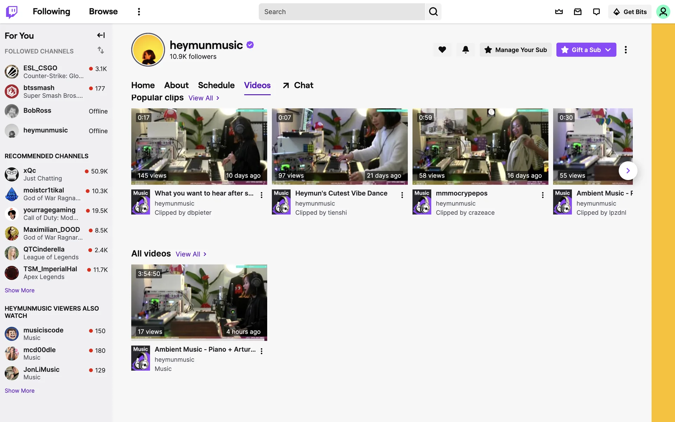The width and height of the screenshot is (675, 422).
Task: Click in the Search input field
Action: 341,12
